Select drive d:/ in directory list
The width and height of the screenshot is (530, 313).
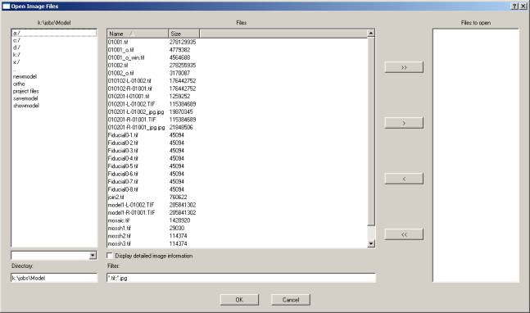tap(16, 48)
